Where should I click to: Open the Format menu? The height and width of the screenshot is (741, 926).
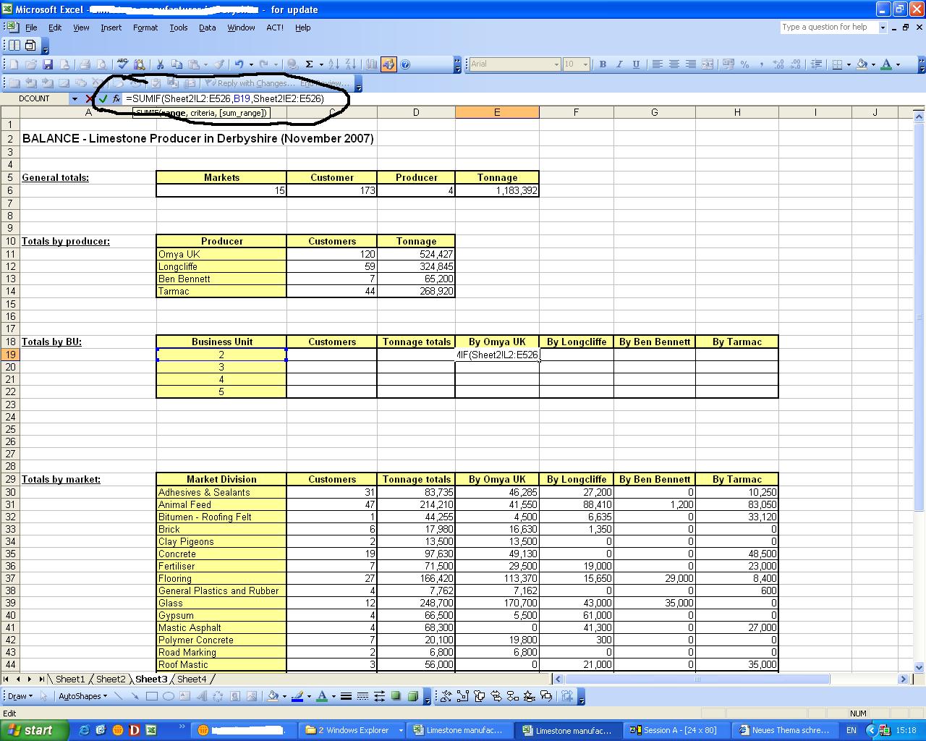click(x=145, y=27)
